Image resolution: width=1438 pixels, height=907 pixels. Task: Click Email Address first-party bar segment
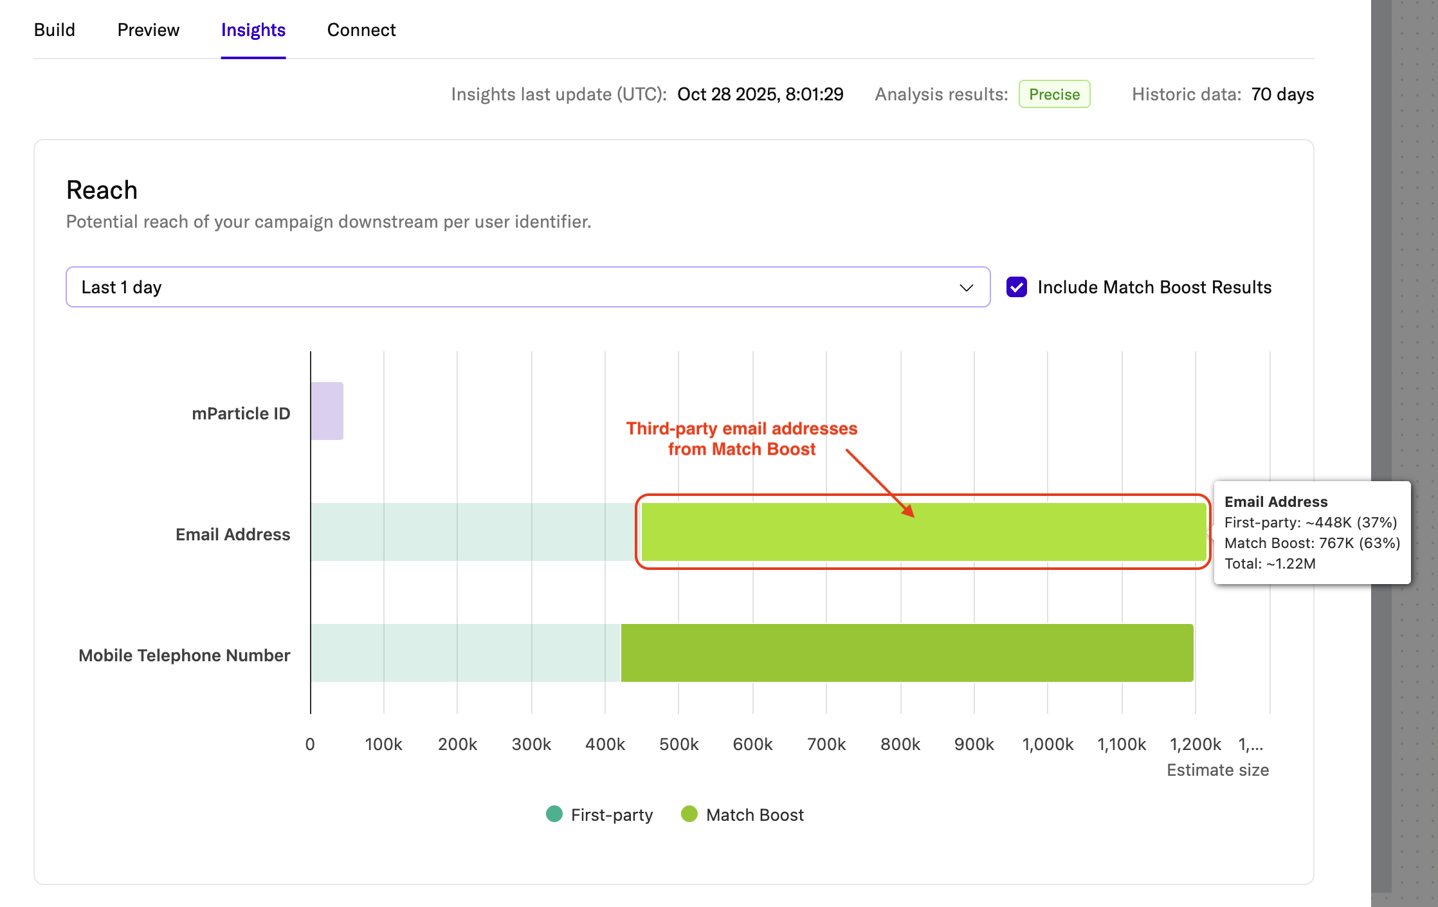click(473, 532)
